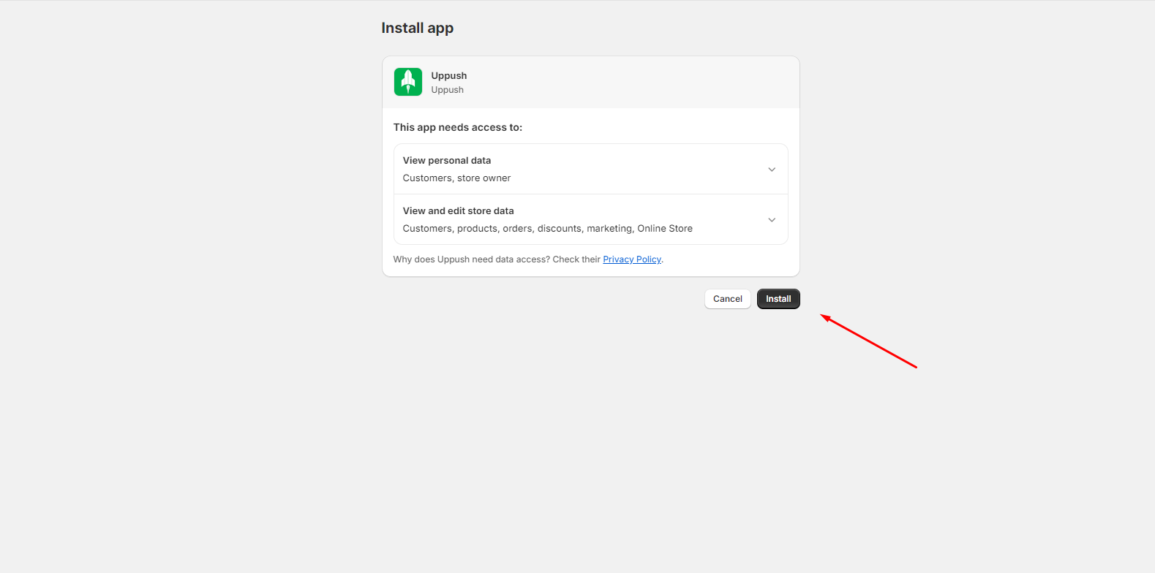Image resolution: width=1155 pixels, height=573 pixels.
Task: Click the bold Uppush app name
Action: (x=449, y=76)
